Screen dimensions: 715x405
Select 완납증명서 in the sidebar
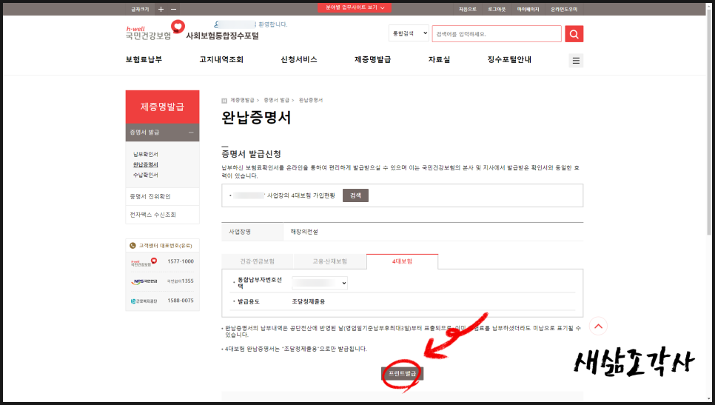146,164
